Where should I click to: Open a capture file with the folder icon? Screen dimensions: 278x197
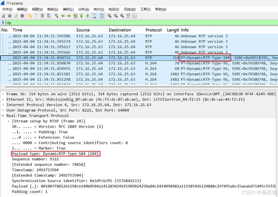[x=30, y=16]
